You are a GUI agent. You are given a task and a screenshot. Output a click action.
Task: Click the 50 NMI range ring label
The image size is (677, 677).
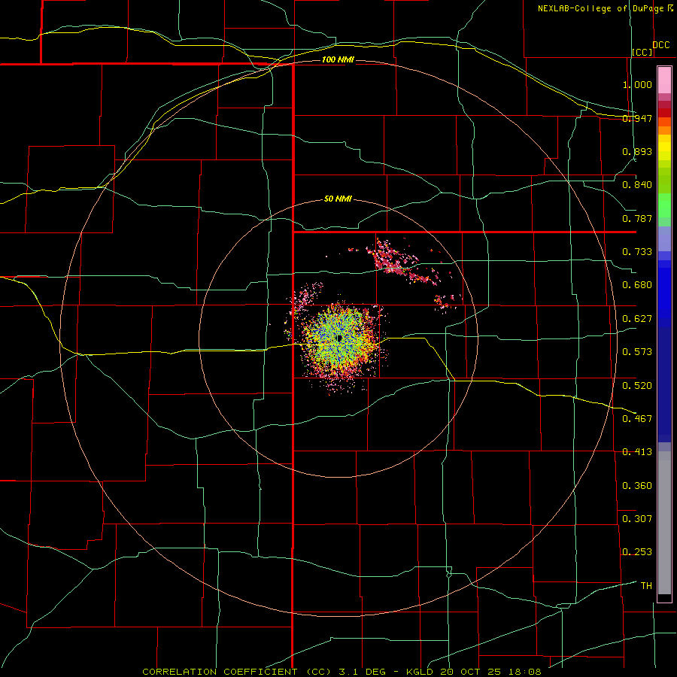[x=338, y=199]
